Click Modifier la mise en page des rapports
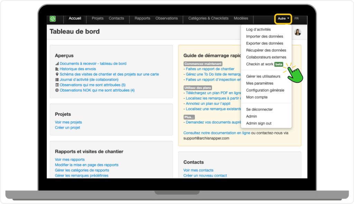The image size is (354, 204). tap(86, 165)
